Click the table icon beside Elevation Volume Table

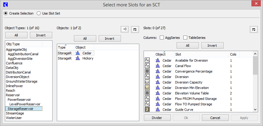(147, 93)
